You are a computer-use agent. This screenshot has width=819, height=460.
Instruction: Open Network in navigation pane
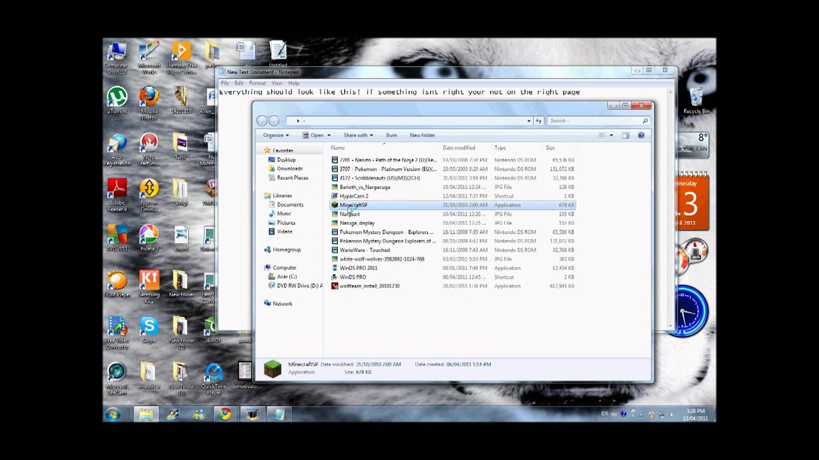click(x=278, y=304)
